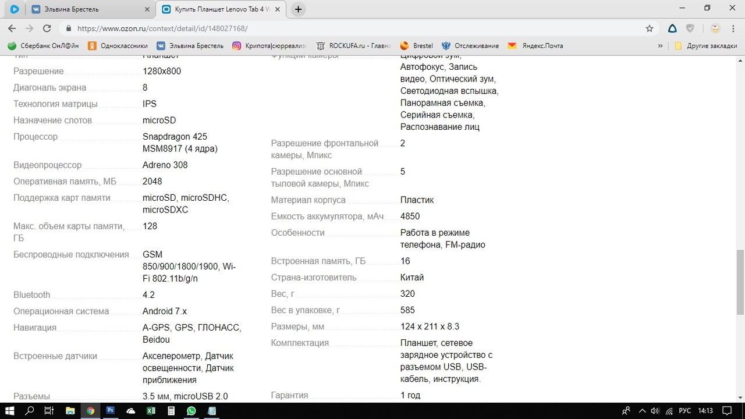Click the battery capacity value 4850
Image resolution: width=745 pixels, height=419 pixels.
pyautogui.click(x=410, y=216)
